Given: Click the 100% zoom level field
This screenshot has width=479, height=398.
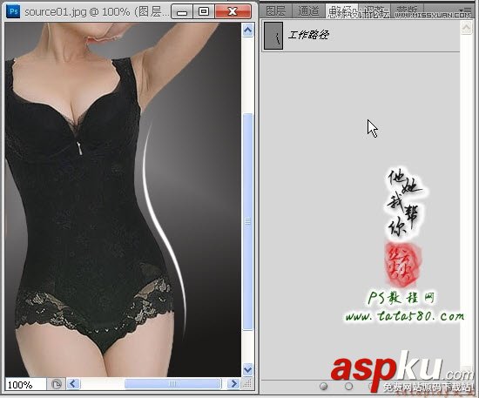Looking at the screenshot, I should [26, 384].
